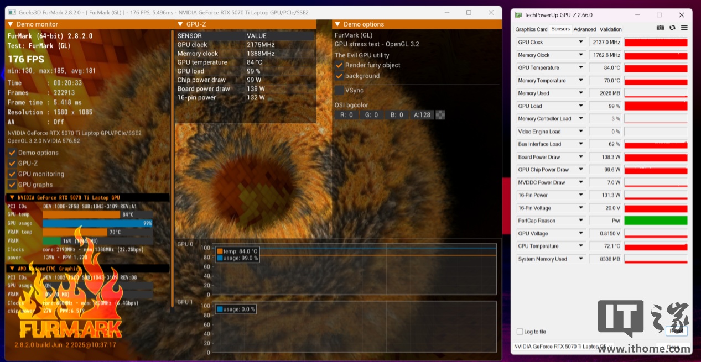Toggle the GPU graphs checkbox
Screen dimensions: 701x362
(x=12, y=185)
